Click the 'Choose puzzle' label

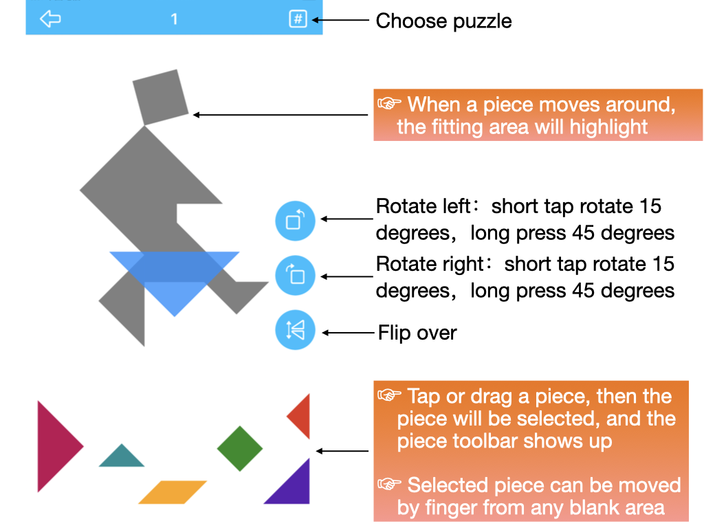click(443, 21)
